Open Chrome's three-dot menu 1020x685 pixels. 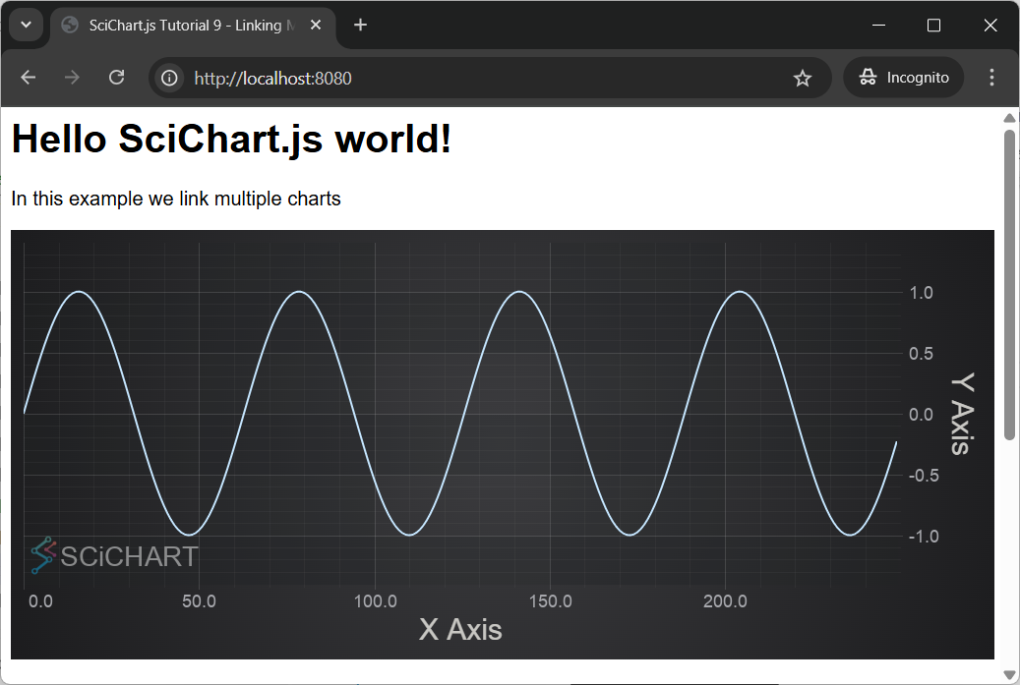click(x=991, y=77)
